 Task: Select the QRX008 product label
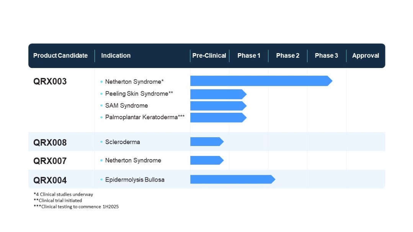coord(50,143)
